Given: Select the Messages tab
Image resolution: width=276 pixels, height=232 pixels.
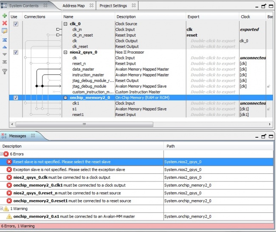Looking at the screenshot, I should pyautogui.click(x=17, y=136).
